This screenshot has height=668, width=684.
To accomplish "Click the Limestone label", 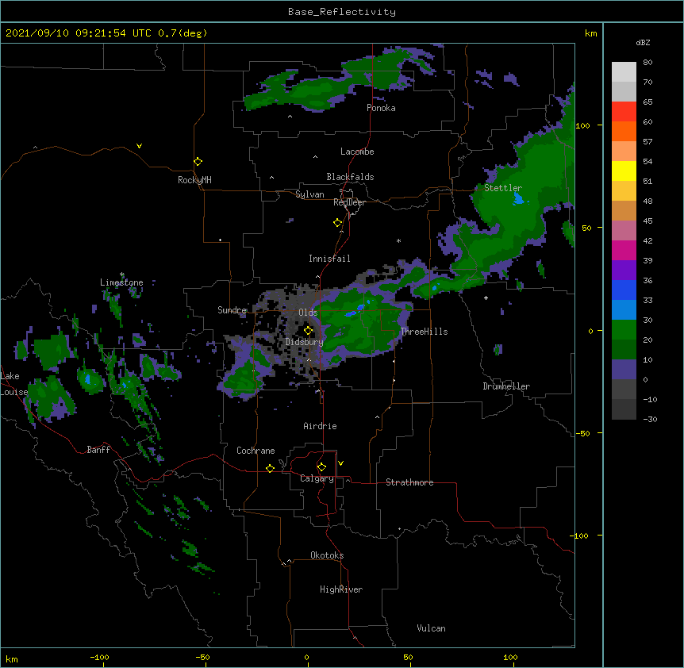I will click(121, 282).
